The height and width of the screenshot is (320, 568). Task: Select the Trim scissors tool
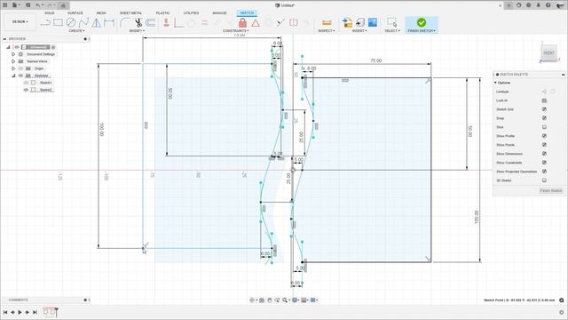click(x=138, y=22)
